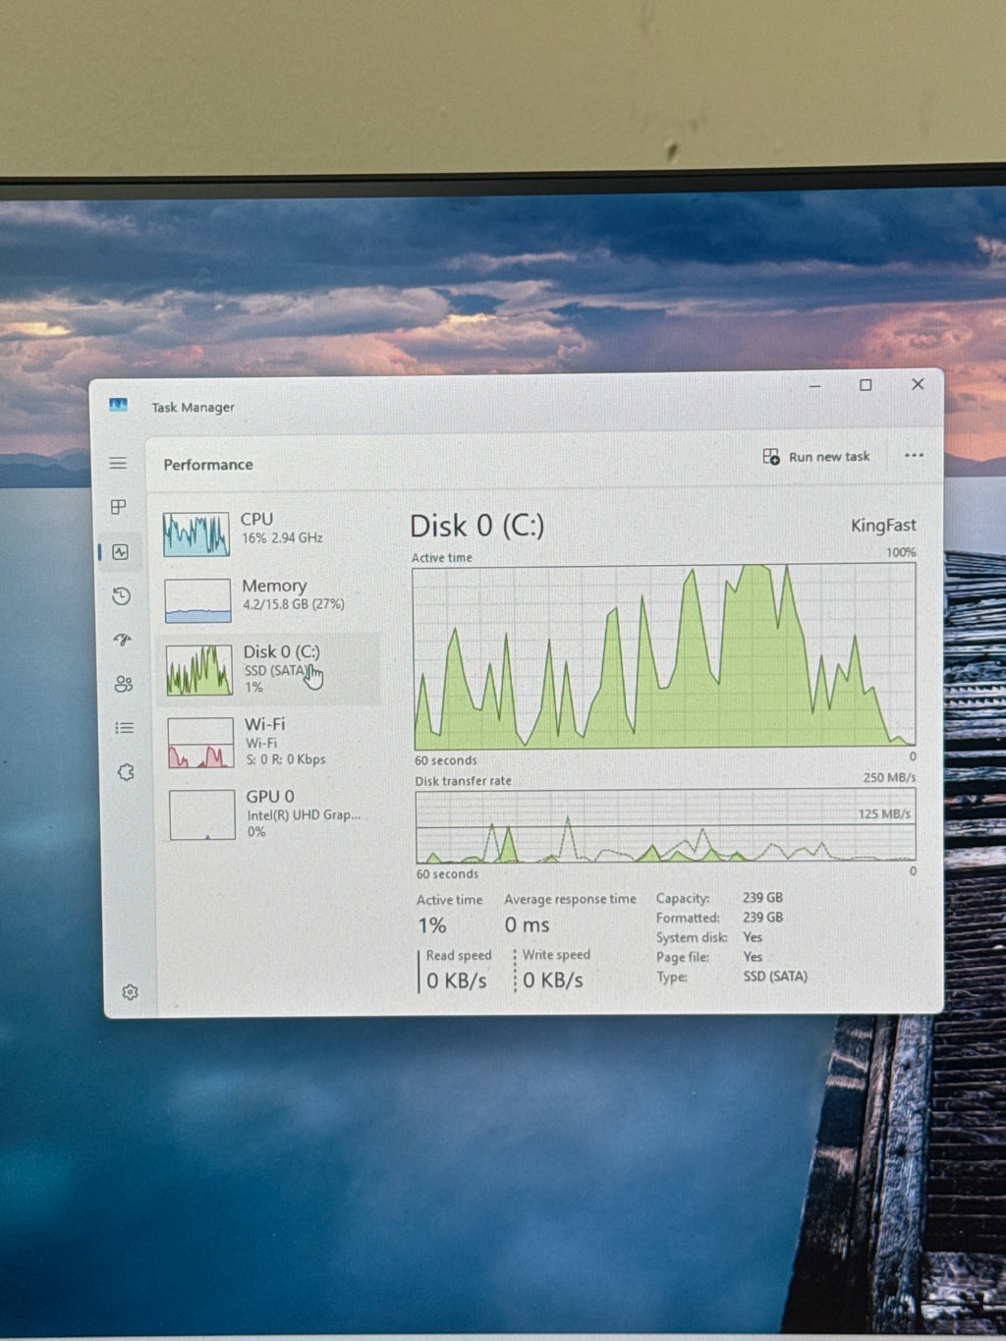Click the 'Average response time' label

(x=570, y=899)
